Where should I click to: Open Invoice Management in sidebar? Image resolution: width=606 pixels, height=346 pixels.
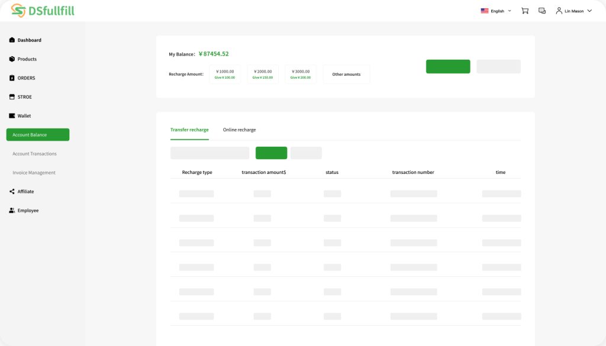(x=34, y=173)
